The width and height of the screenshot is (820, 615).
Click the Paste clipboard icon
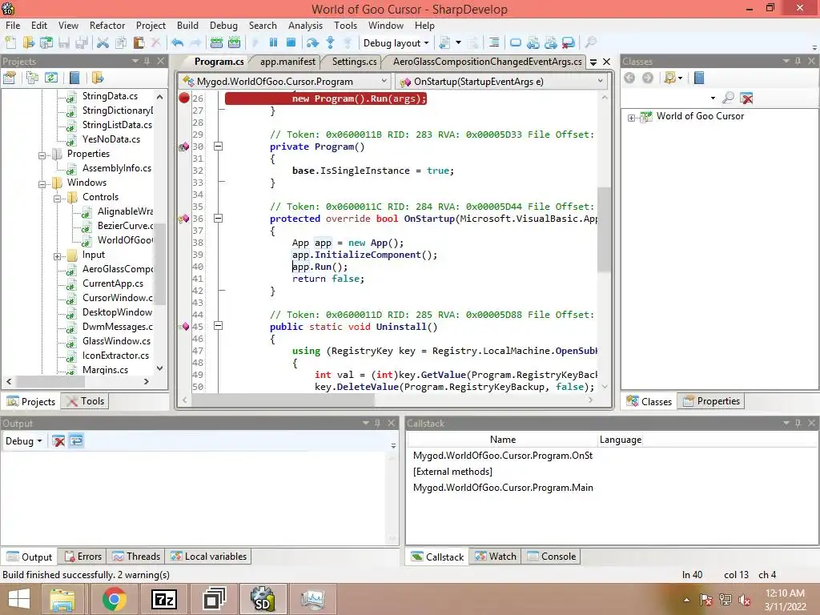tap(139, 43)
